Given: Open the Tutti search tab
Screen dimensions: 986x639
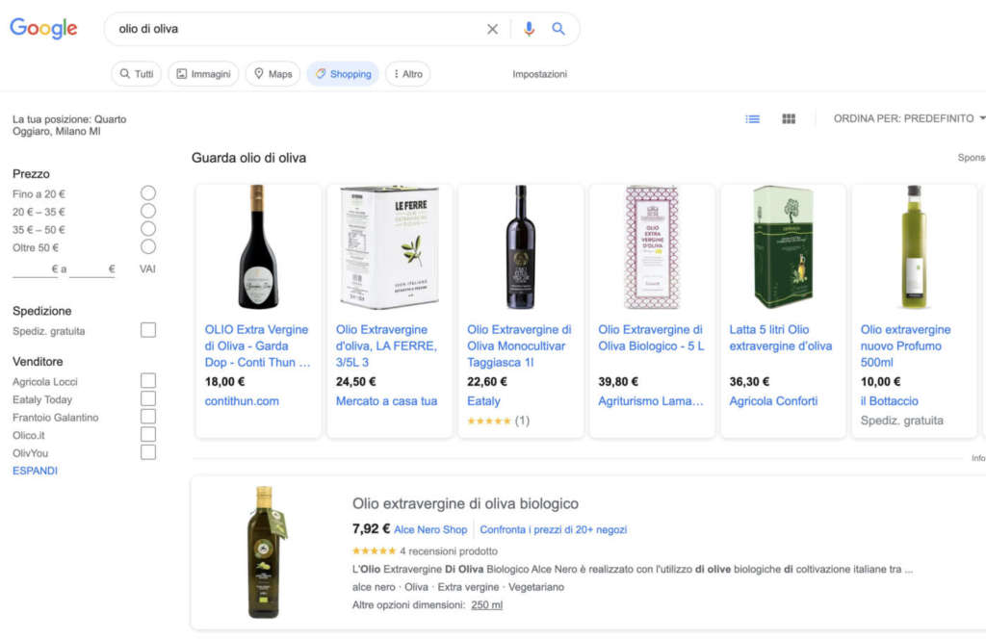Looking at the screenshot, I should tap(137, 73).
